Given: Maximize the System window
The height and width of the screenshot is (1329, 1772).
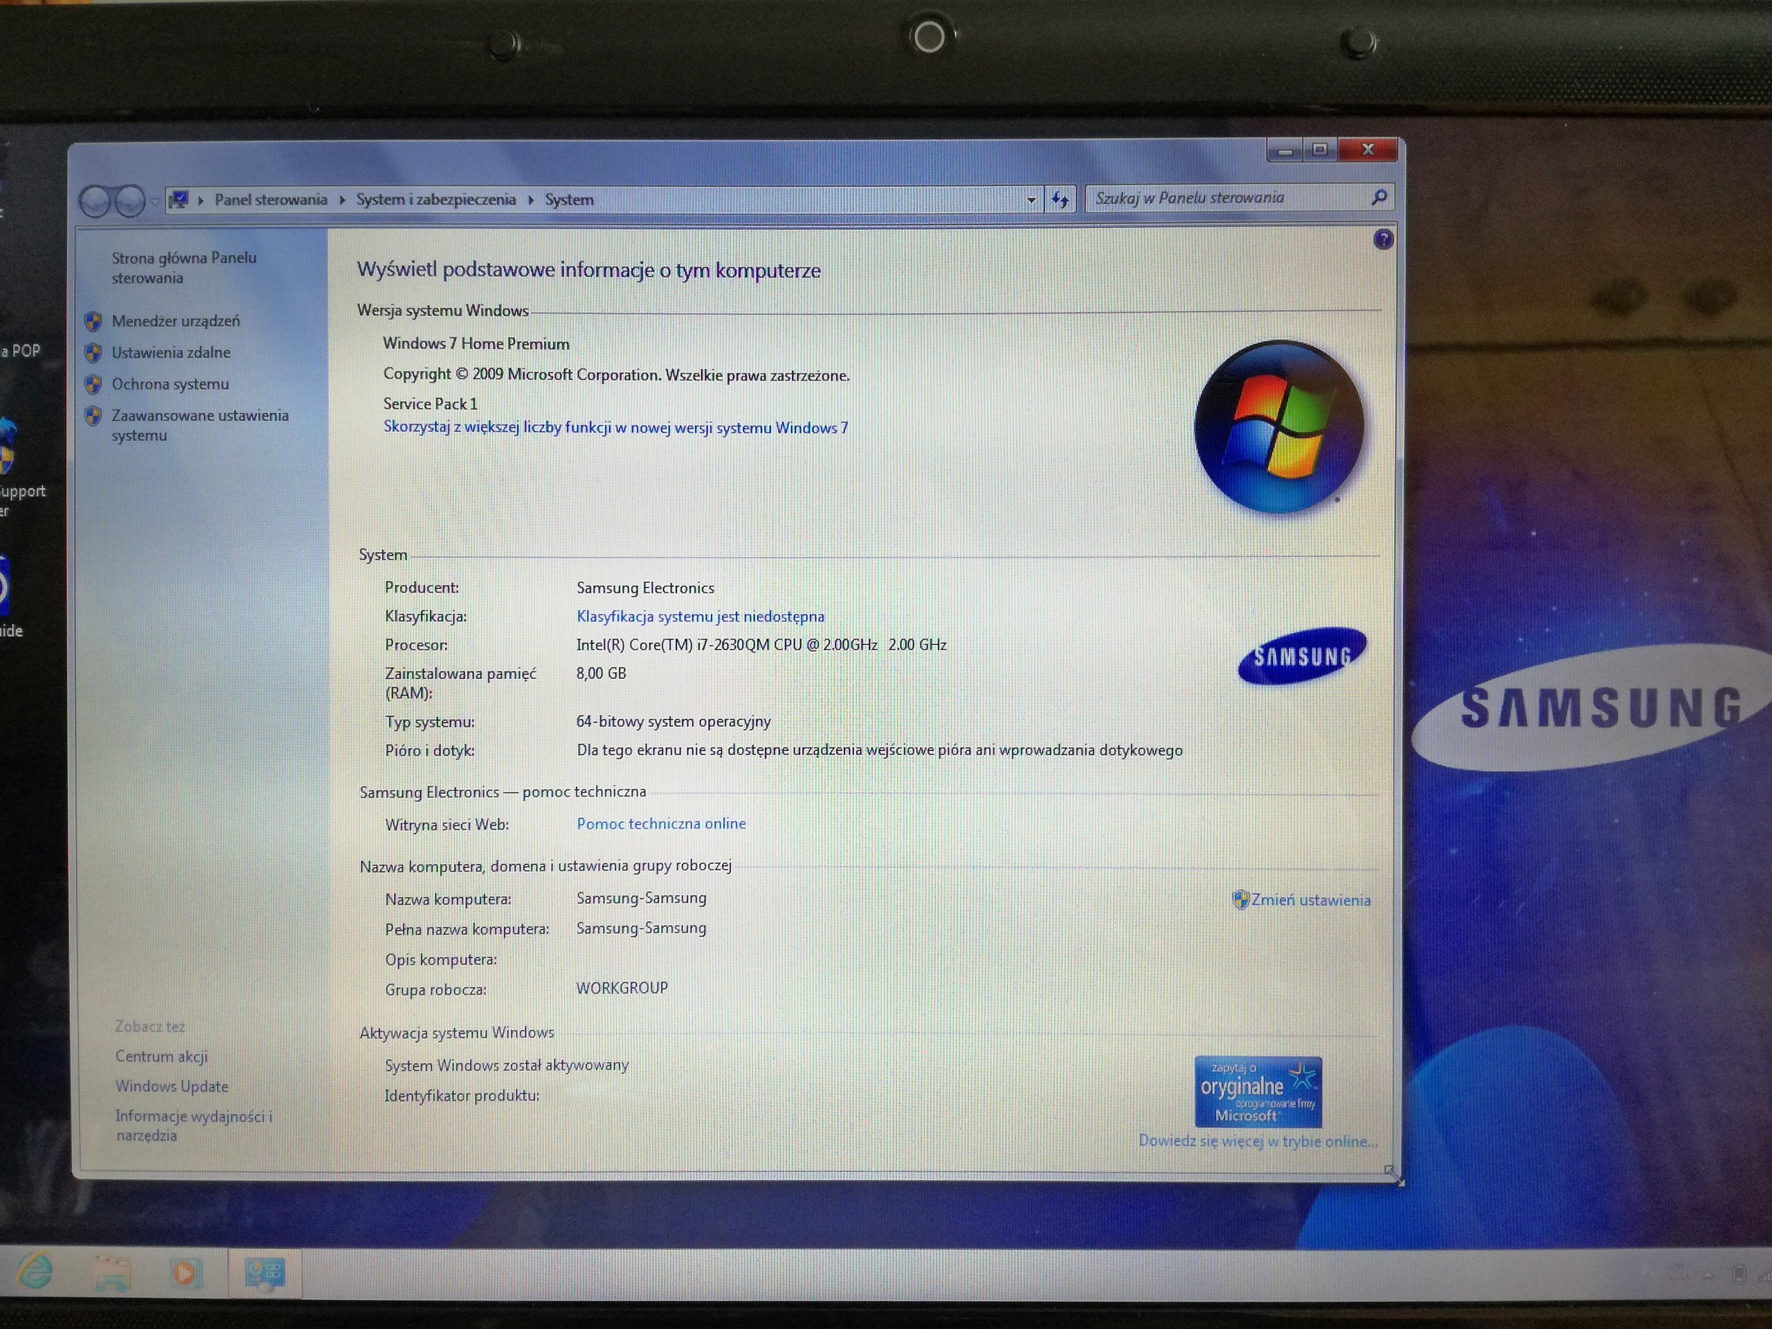Looking at the screenshot, I should pyautogui.click(x=1320, y=150).
